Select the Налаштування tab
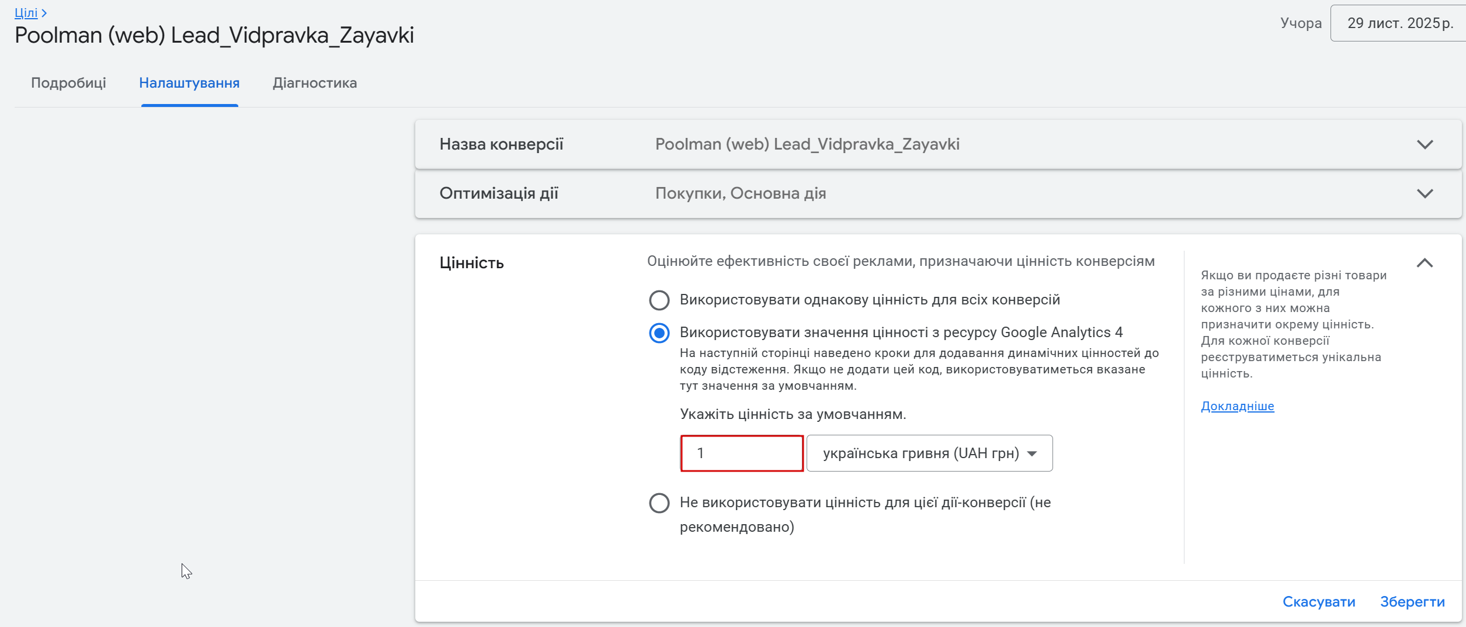 (x=189, y=83)
